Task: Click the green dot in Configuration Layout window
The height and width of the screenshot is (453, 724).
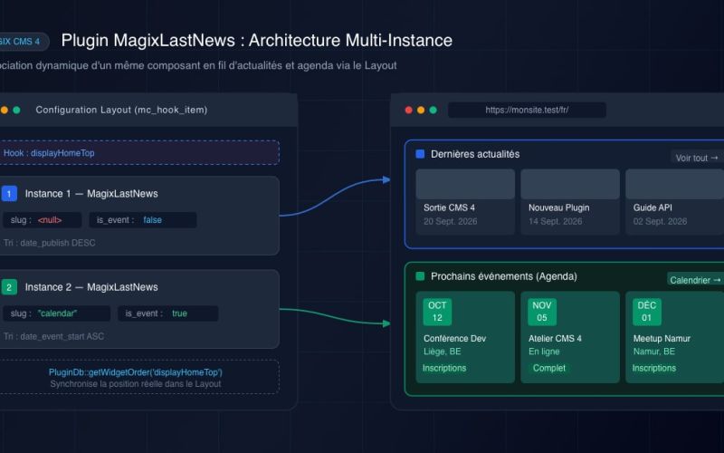Action: (x=16, y=110)
